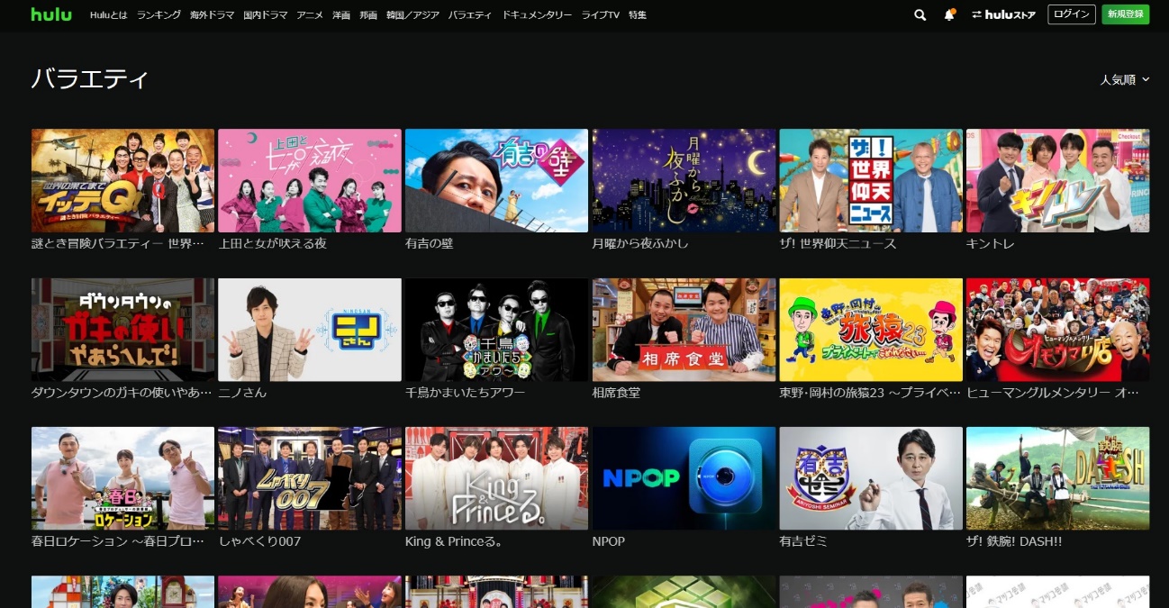Open the notifications bell icon
This screenshot has width=1169, height=608.
click(x=949, y=14)
